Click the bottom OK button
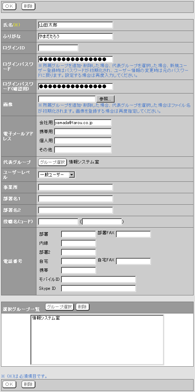 [9, 384]
